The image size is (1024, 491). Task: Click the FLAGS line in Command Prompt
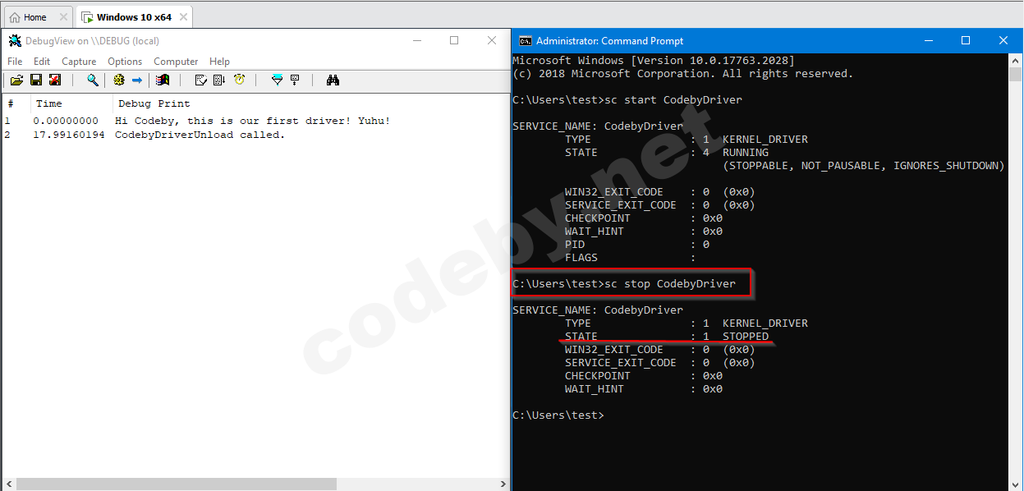coord(631,257)
